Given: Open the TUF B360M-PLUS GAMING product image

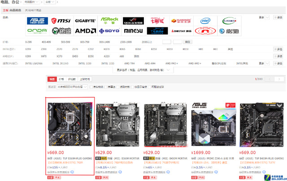Looking at the screenshot, I should click(70, 124).
